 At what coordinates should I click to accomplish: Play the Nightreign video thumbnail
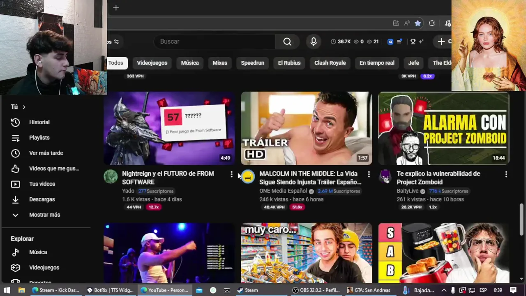(169, 128)
